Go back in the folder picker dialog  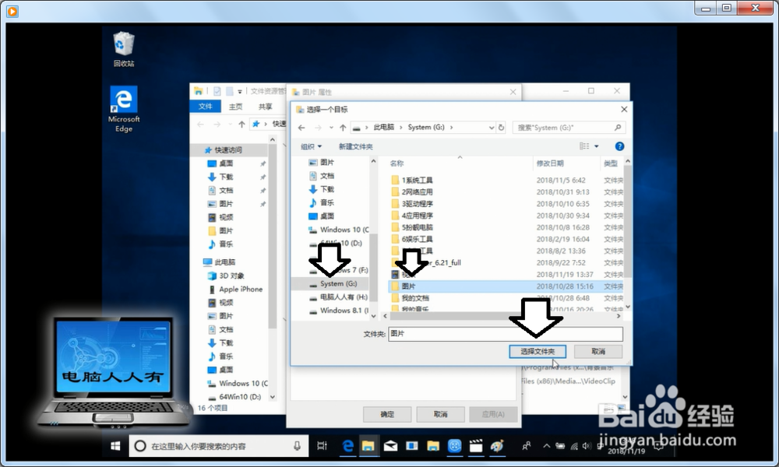click(301, 128)
